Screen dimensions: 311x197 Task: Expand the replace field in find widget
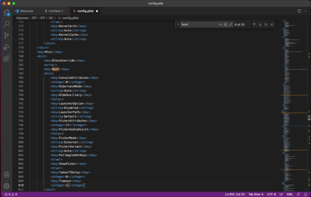tap(178, 25)
